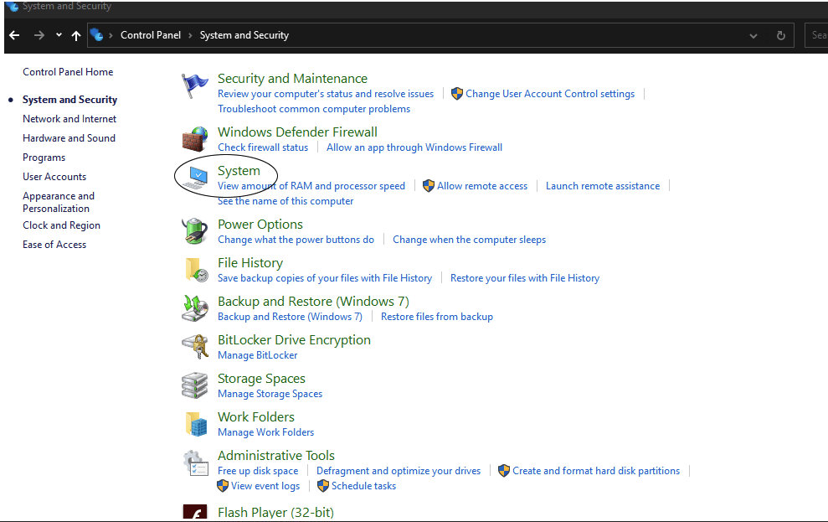Screen dimensions: 828x522
Task: Click the Backup and Restore drive icon
Action: click(194, 308)
